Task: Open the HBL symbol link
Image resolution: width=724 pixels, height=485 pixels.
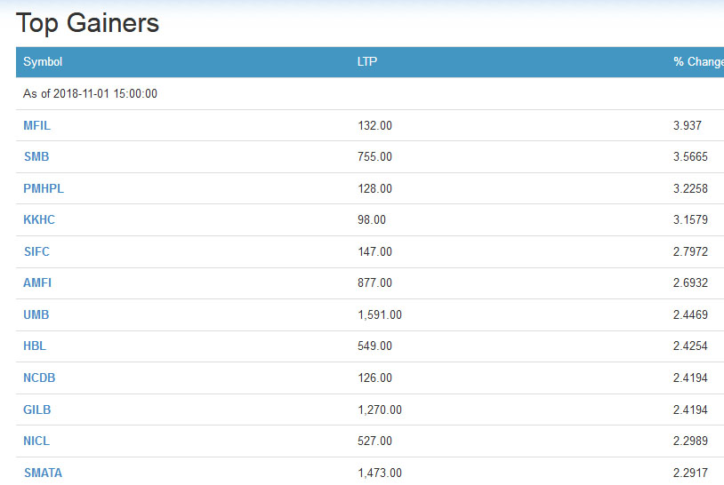Action: pyautogui.click(x=35, y=346)
